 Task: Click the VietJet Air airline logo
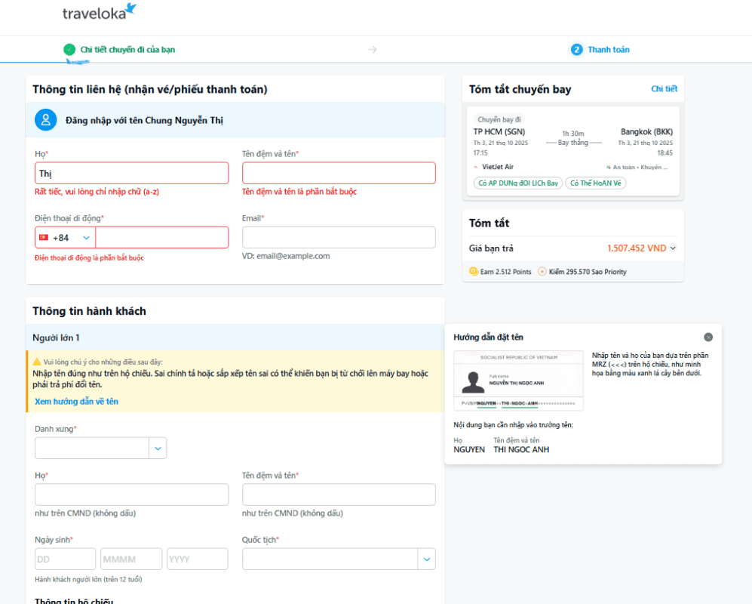(475, 168)
